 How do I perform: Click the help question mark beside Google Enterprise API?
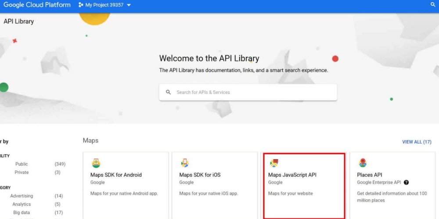point(406,182)
